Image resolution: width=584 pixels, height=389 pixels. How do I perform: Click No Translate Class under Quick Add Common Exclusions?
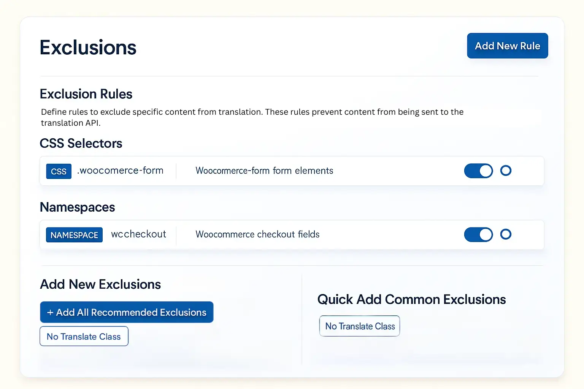coord(359,326)
